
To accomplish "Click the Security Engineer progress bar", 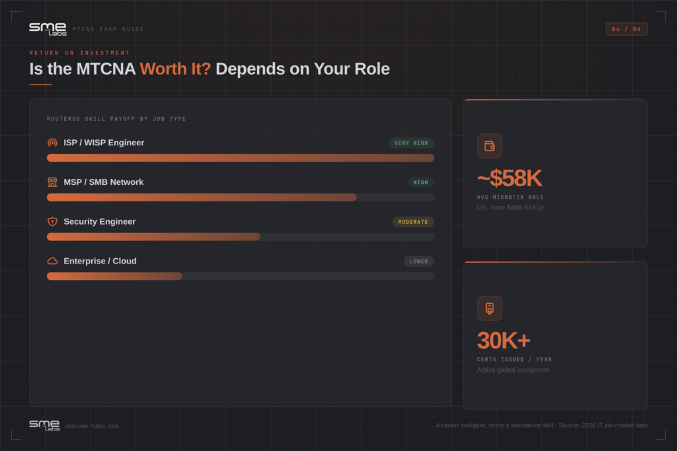I will [x=241, y=236].
